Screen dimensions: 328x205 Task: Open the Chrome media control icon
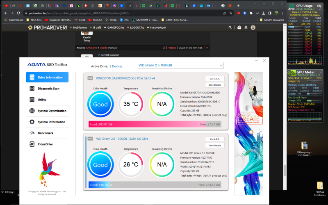pos(257,13)
